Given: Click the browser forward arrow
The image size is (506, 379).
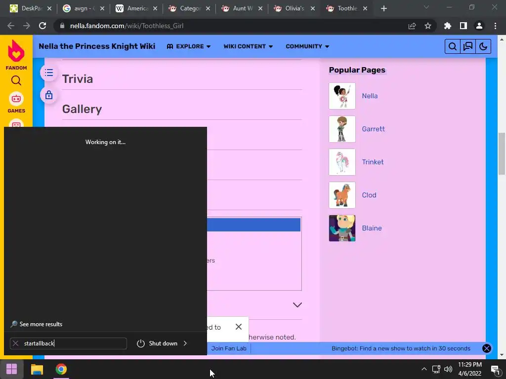Looking at the screenshot, I should click(x=27, y=26).
